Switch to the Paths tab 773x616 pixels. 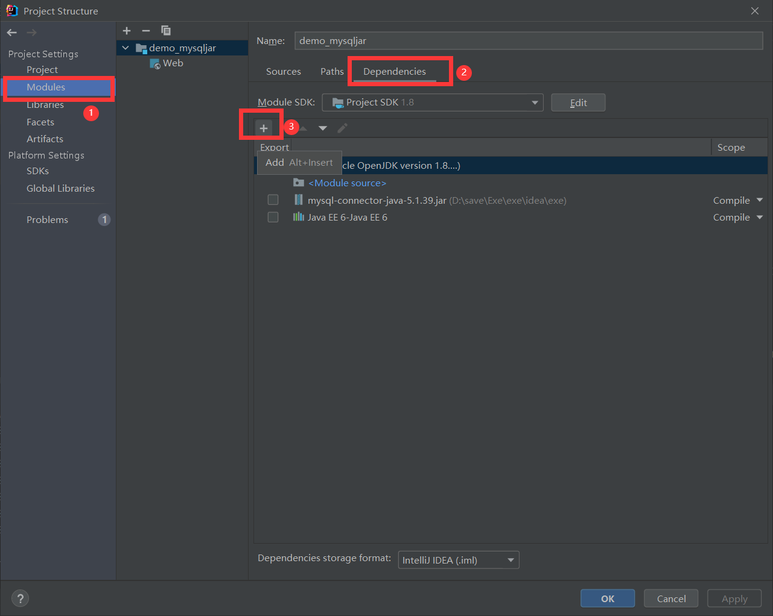332,71
